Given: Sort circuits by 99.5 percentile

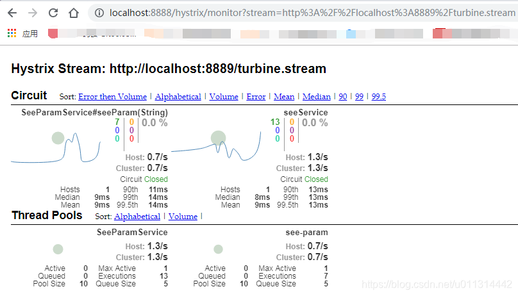Looking at the screenshot, I should (x=379, y=97).
